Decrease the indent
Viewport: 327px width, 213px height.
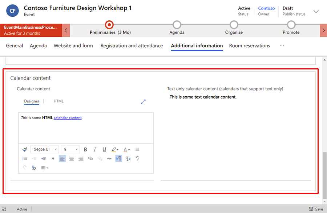tap(34, 158)
